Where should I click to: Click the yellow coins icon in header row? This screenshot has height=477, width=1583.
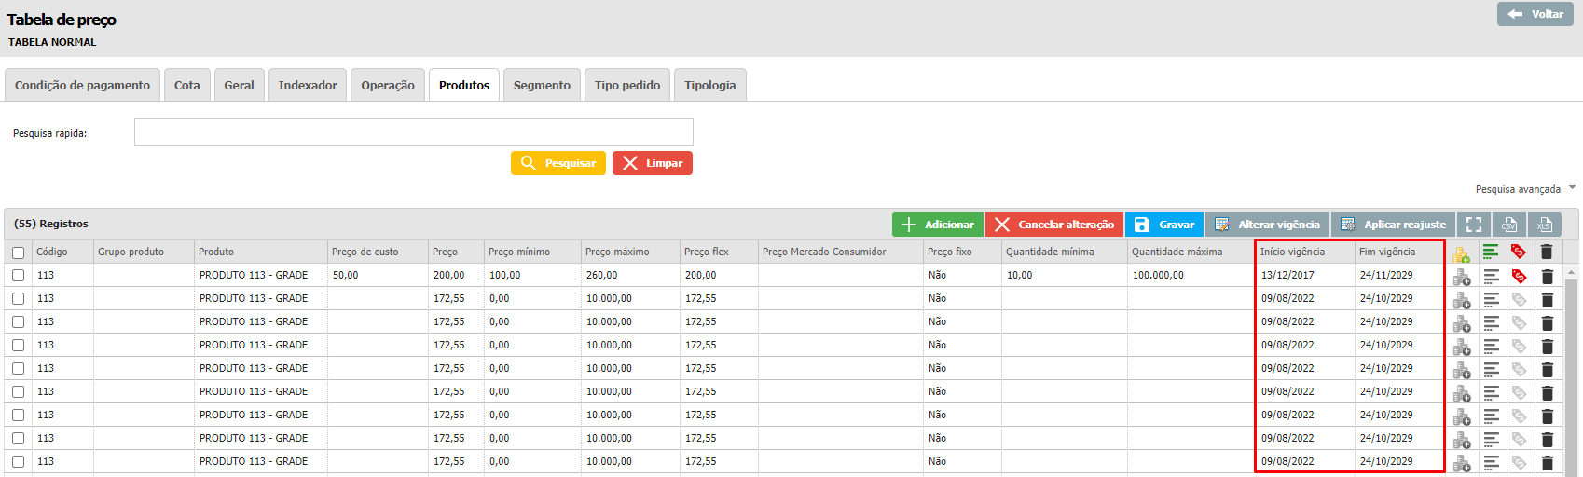click(1461, 252)
